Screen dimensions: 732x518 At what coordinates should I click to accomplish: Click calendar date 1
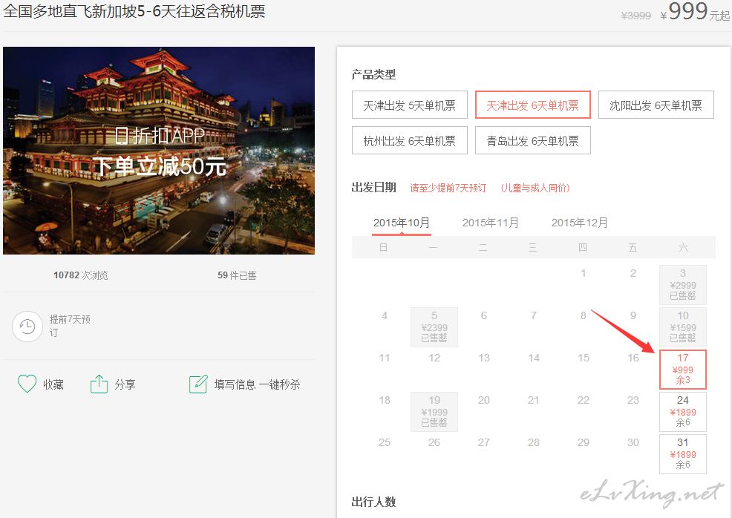click(x=583, y=273)
